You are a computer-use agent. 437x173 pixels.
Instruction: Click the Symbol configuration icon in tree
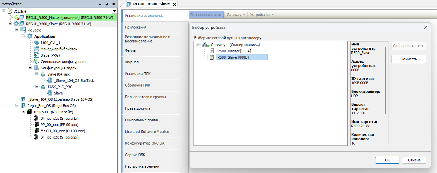[37, 62]
